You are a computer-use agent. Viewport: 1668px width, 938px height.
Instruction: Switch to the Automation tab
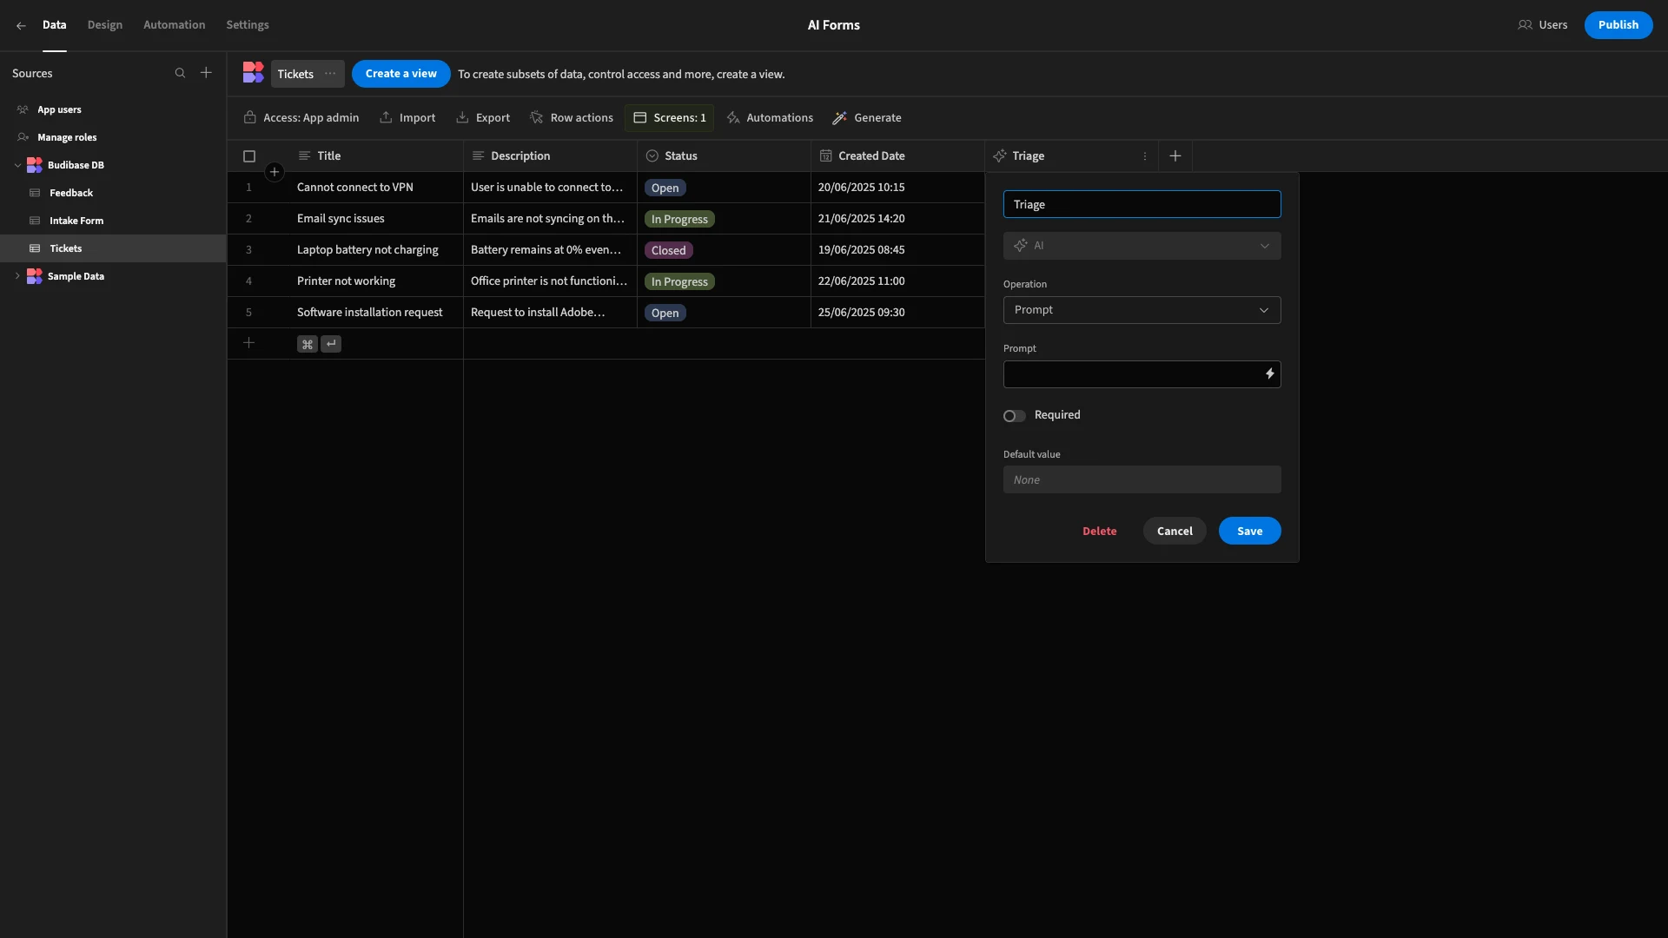(175, 25)
